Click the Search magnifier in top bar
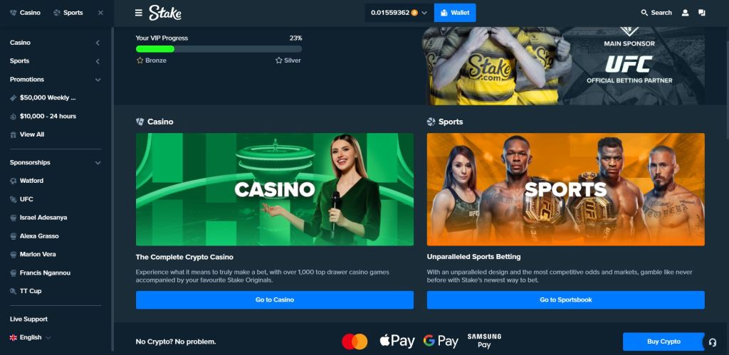The image size is (729, 355). 644,13
